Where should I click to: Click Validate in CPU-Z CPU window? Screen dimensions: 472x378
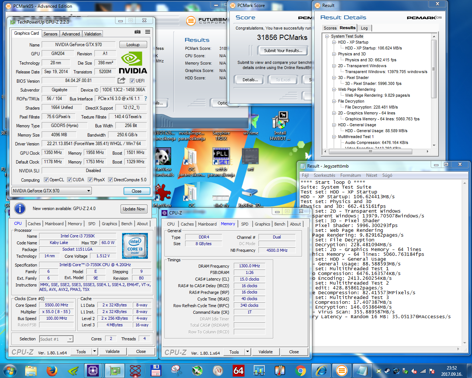[112, 351]
